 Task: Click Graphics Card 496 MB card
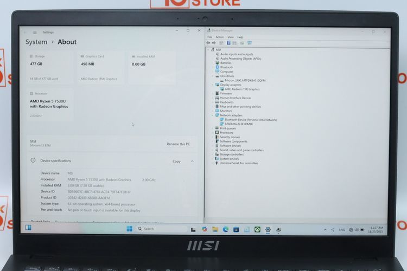101,68
